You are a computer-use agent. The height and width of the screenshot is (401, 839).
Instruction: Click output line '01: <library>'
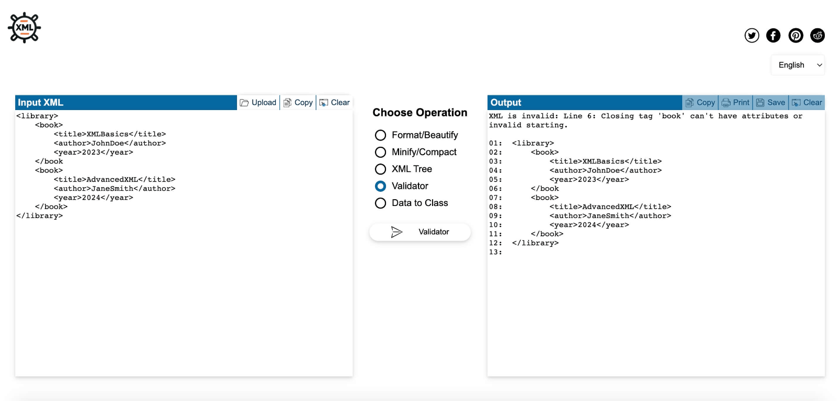(521, 143)
